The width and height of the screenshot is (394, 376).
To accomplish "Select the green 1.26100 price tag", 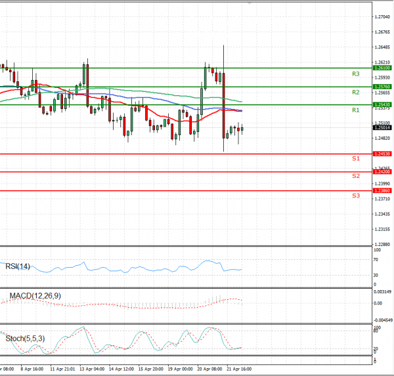I will 382,68.
